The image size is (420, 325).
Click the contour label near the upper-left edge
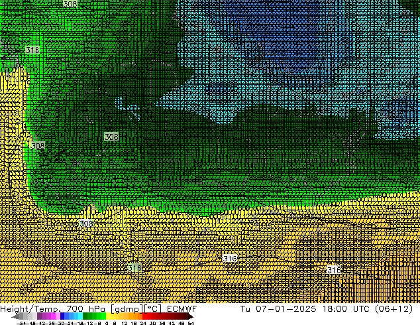click(32, 50)
